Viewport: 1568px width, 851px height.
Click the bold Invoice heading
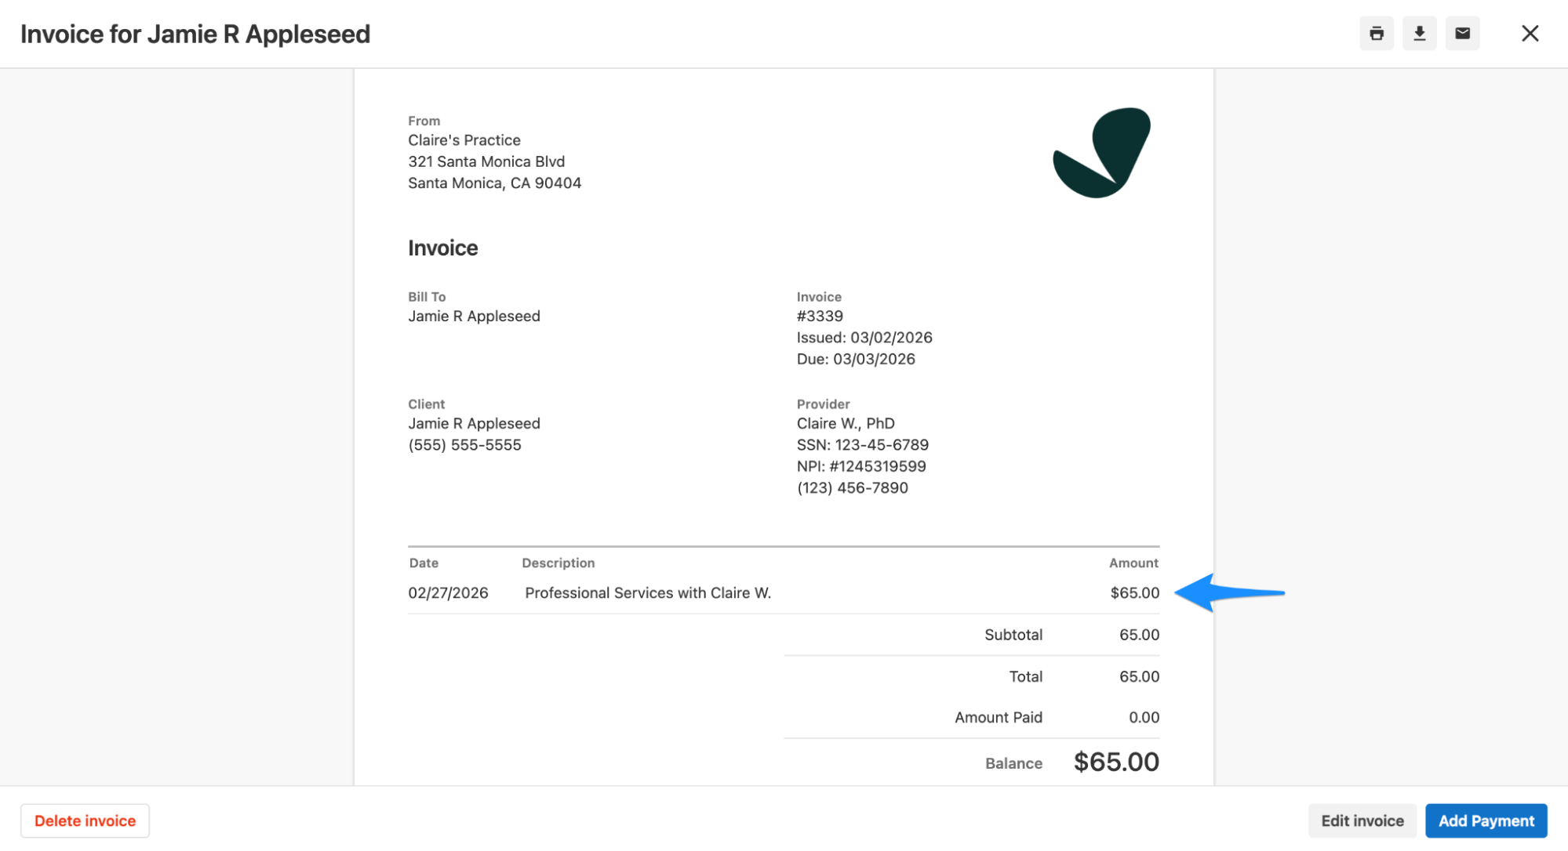pyautogui.click(x=443, y=248)
